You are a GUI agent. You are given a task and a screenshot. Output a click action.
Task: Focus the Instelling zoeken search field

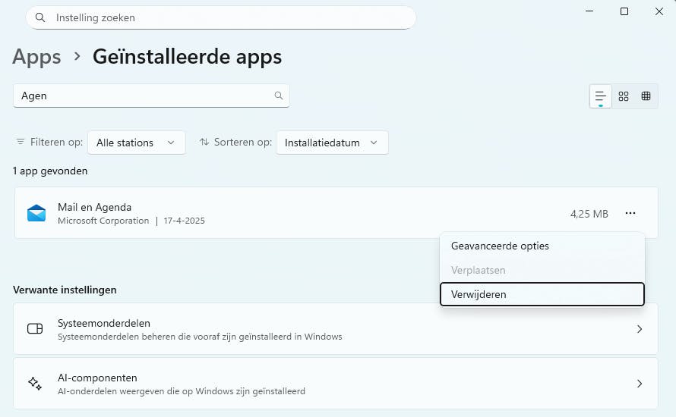pyautogui.click(x=221, y=17)
